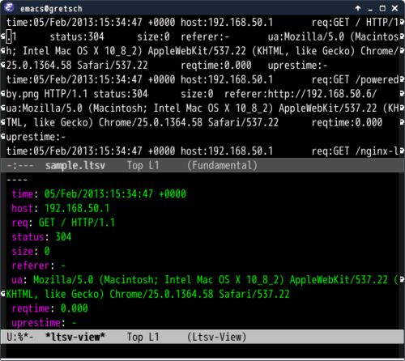The height and width of the screenshot is (361, 405).
Task: Minimize the emacs@gretsch window
Action: pos(370,9)
